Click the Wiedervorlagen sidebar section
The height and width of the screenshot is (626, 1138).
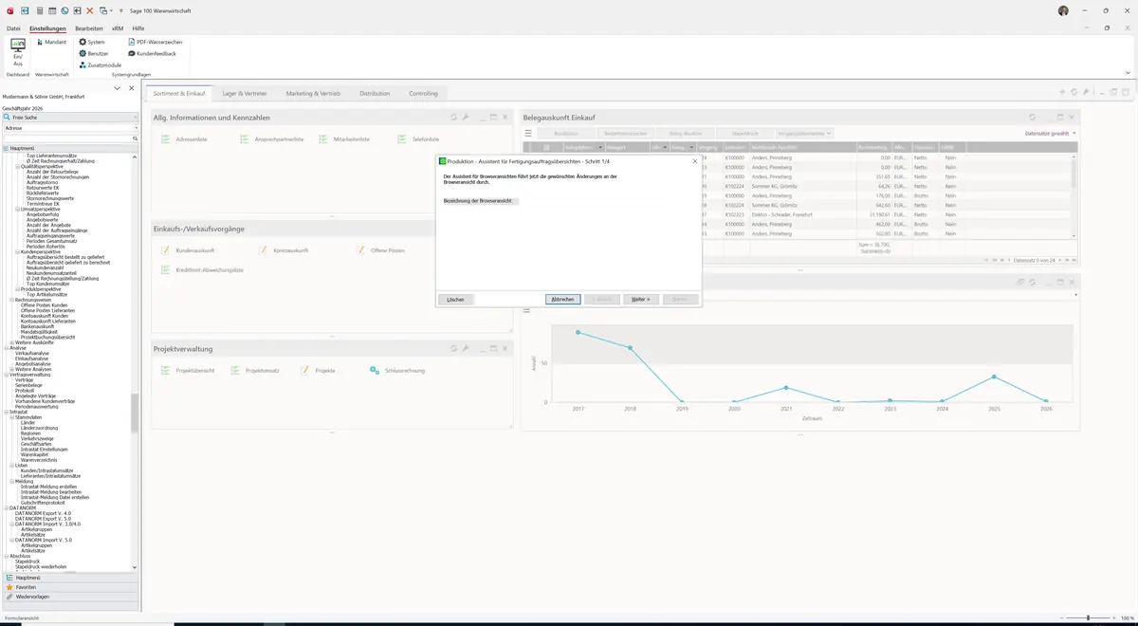click(x=69, y=597)
